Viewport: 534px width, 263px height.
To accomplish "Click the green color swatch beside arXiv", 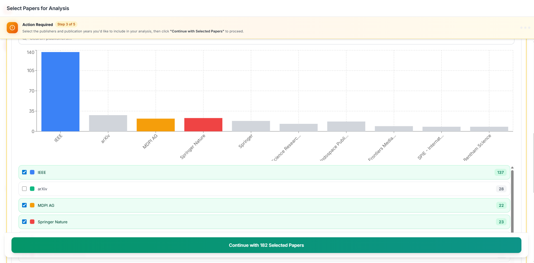I will [32, 189].
